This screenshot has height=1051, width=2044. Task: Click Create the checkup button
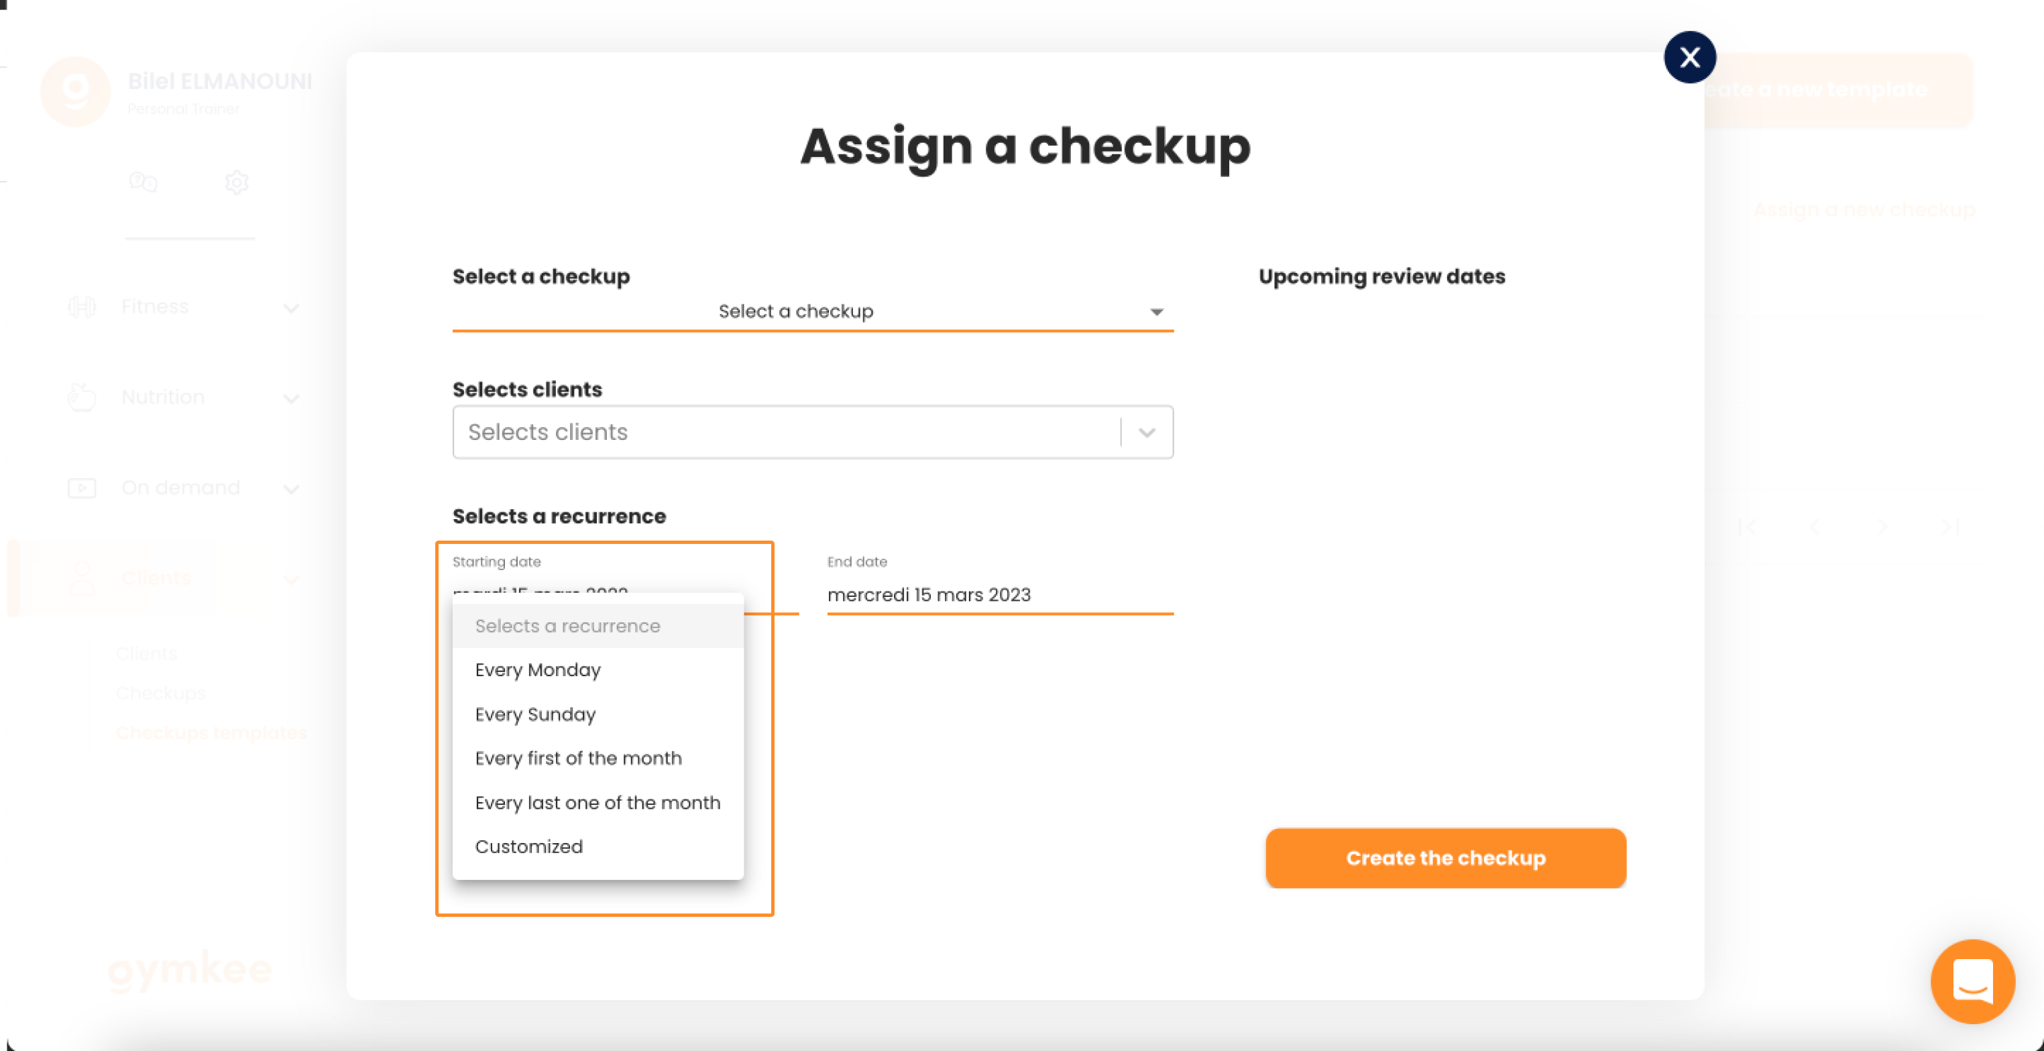tap(1446, 858)
